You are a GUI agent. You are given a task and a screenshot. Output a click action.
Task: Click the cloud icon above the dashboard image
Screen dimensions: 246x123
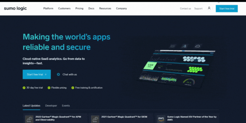pyautogui.click(x=197, y=46)
